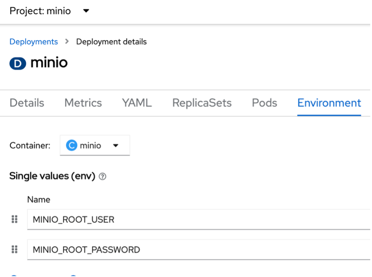
Task: Switch to the Details tab
Action: pyautogui.click(x=27, y=103)
